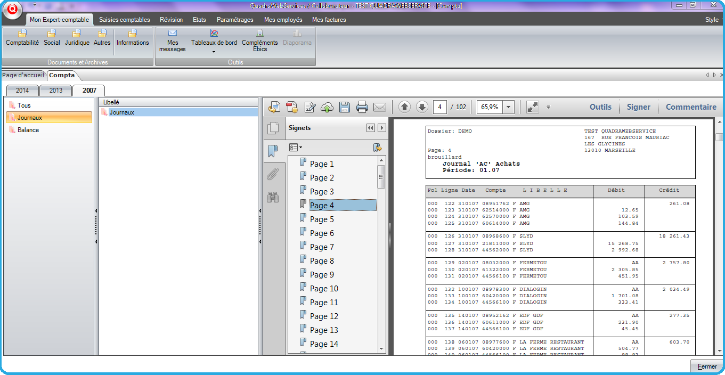Click the fit-to-window expand icon
The image size is (725, 375).
533,107
